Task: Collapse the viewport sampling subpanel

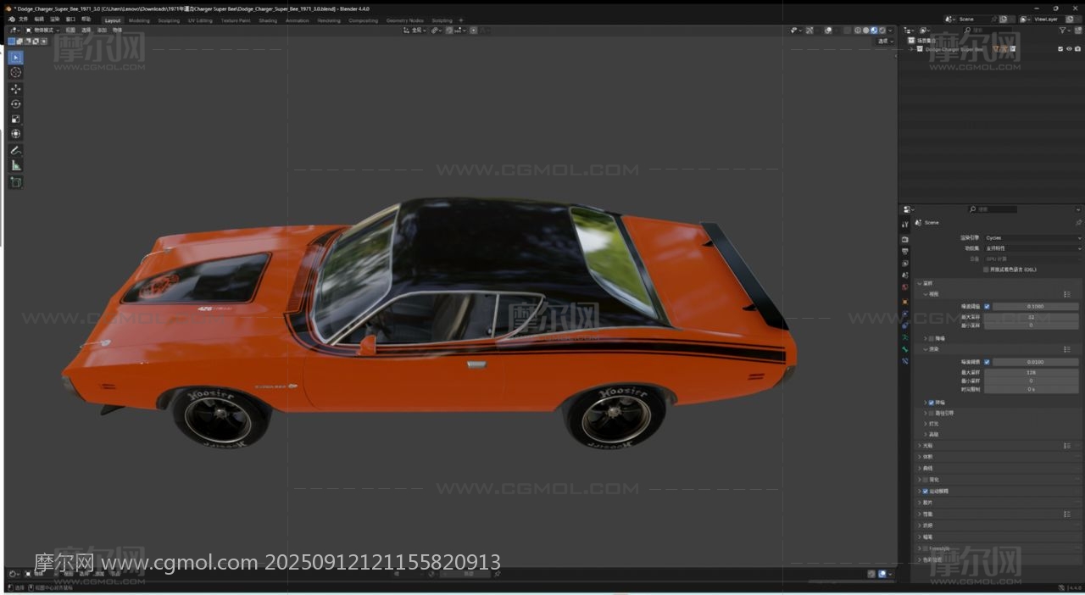Action: 926,294
